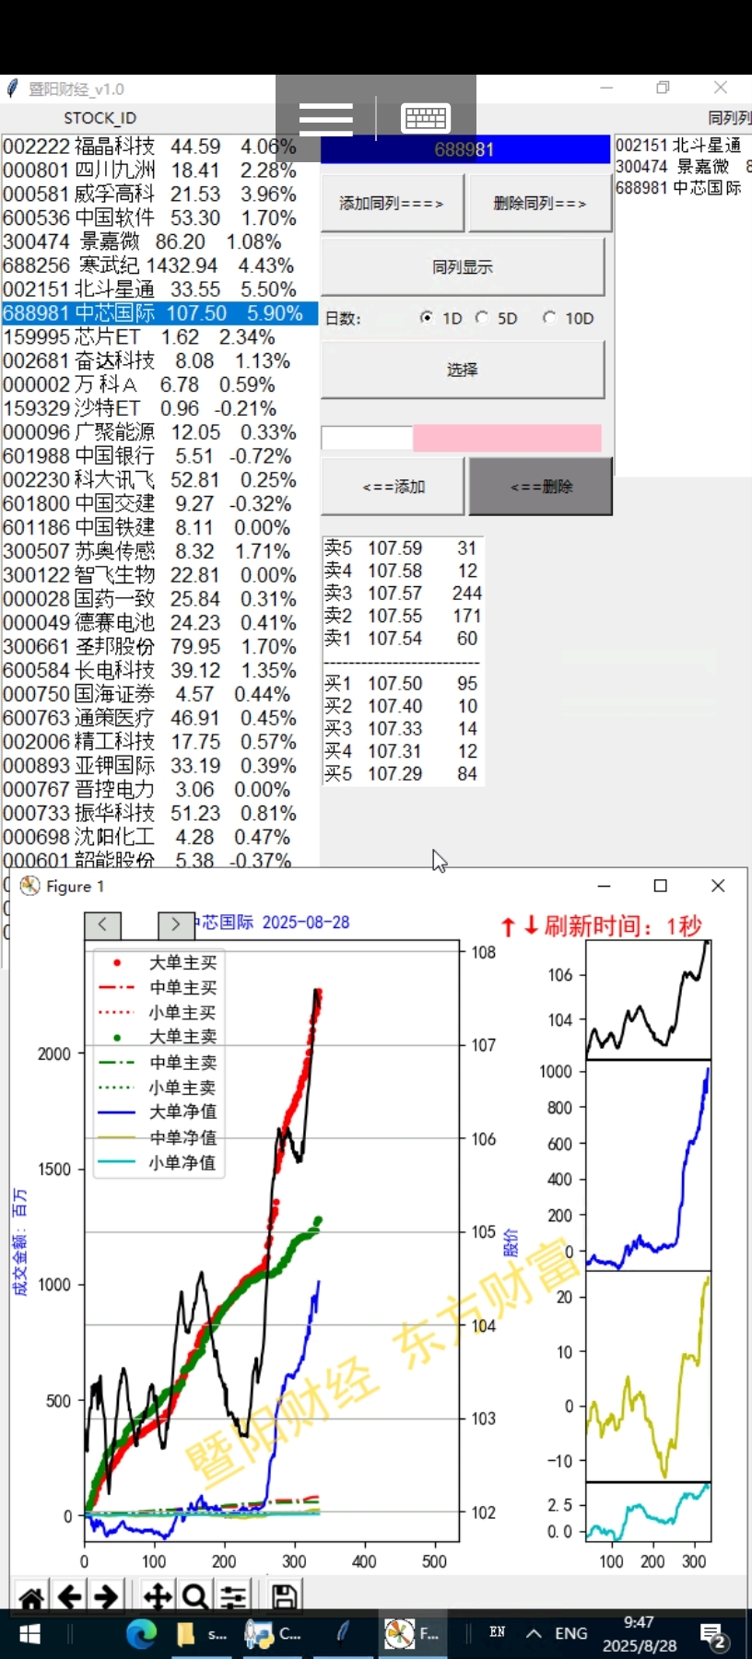This screenshot has width=752, height=1659.
Task: Maximize the Figure 1 window
Action: click(x=660, y=886)
